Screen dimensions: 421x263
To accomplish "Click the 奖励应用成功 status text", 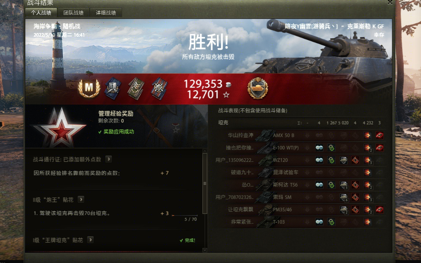I will click(x=119, y=132).
